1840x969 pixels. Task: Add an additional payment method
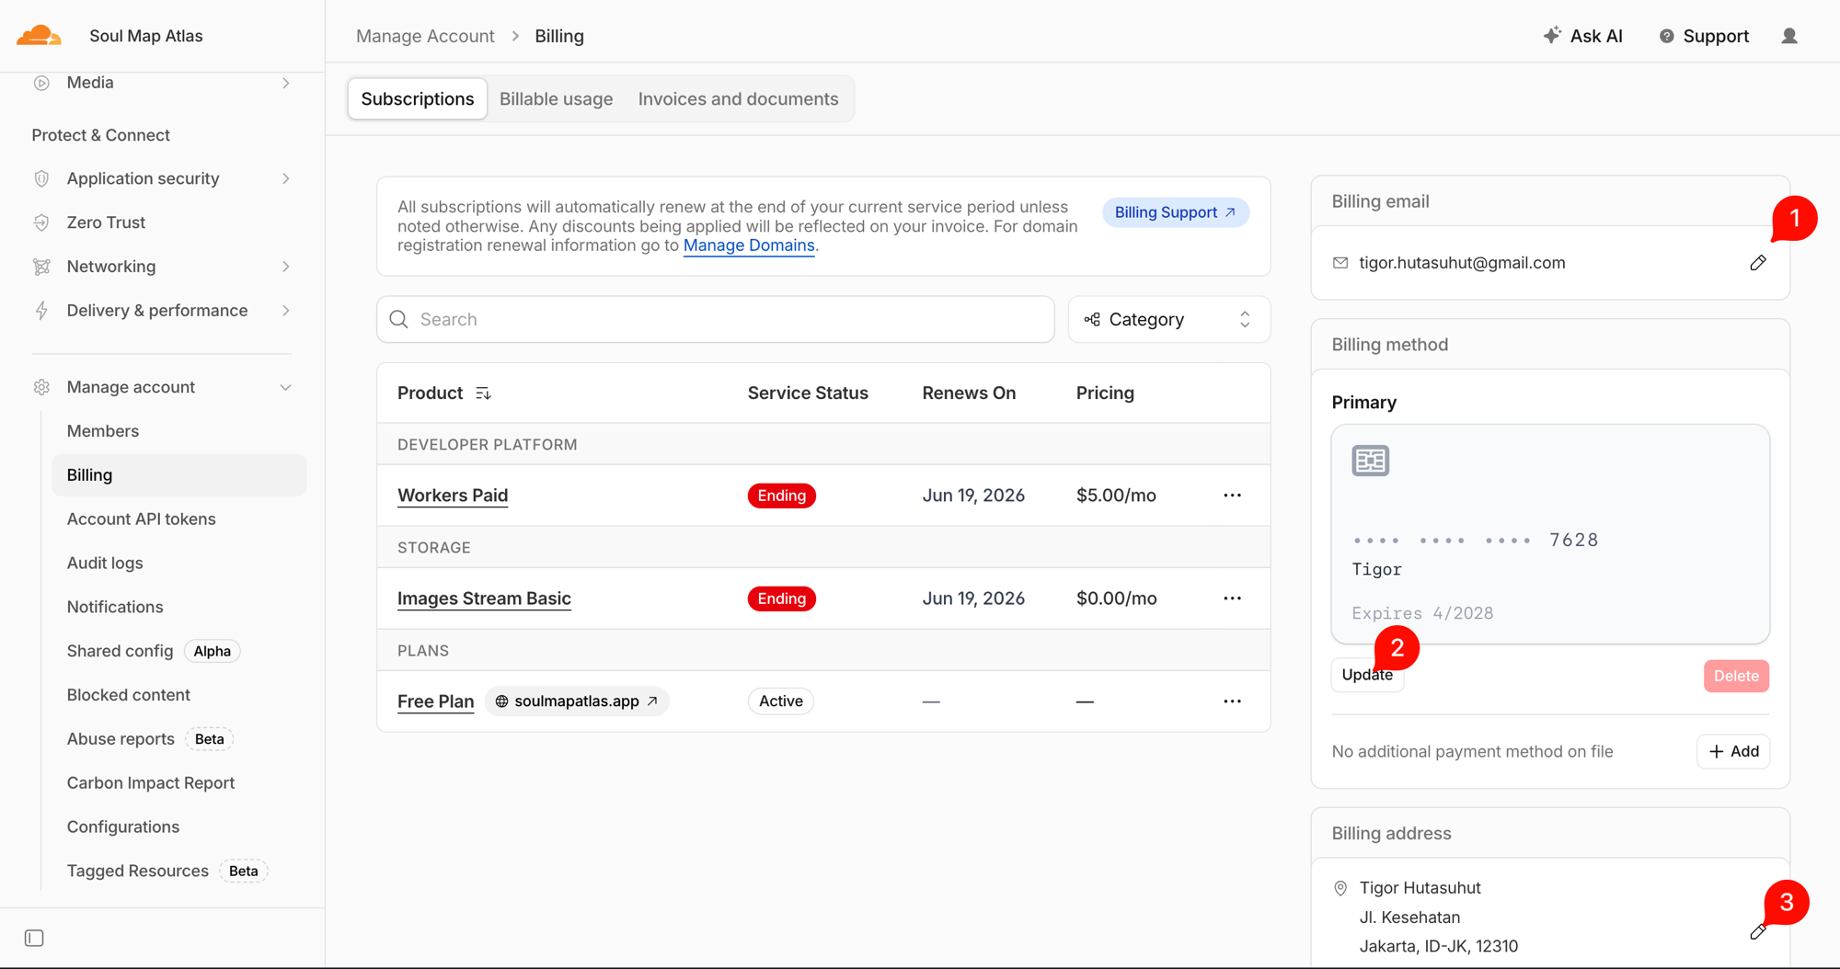click(1733, 751)
